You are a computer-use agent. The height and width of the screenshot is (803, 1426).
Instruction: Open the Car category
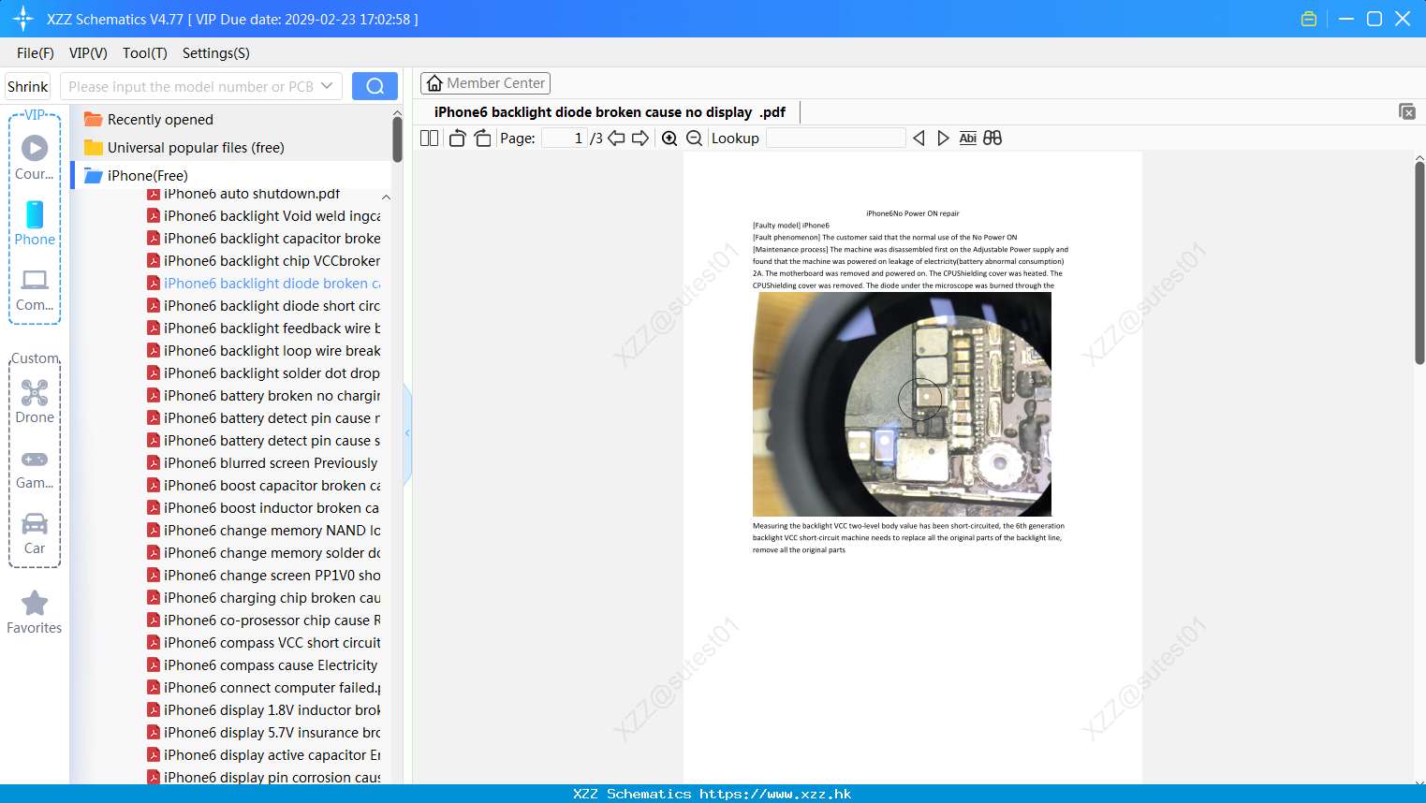pyautogui.click(x=35, y=533)
